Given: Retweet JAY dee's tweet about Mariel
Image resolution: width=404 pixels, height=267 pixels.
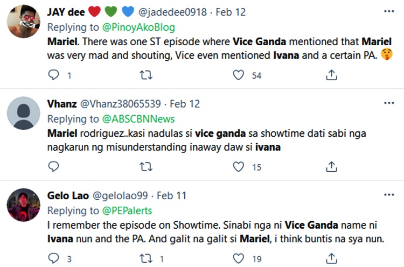Looking at the screenshot, I should tap(146, 75).
